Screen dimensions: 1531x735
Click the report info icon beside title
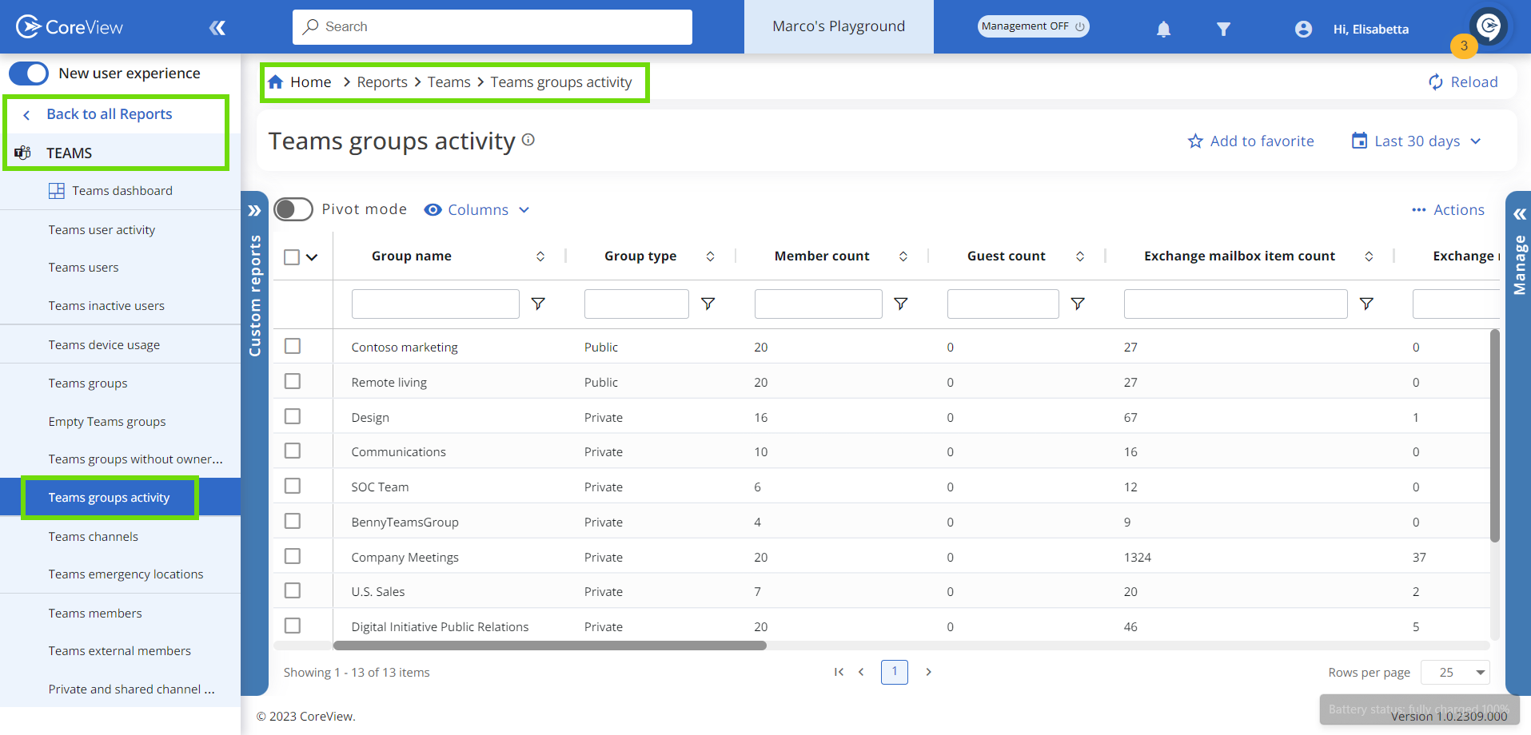pos(528,139)
